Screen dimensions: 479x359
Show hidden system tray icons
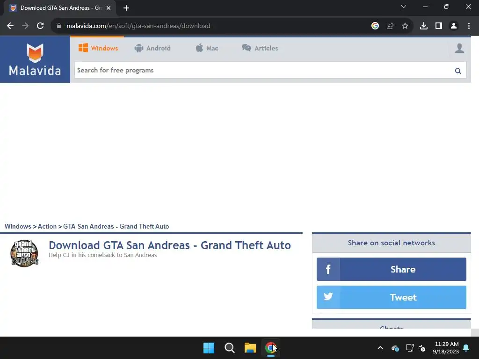[x=380, y=348]
